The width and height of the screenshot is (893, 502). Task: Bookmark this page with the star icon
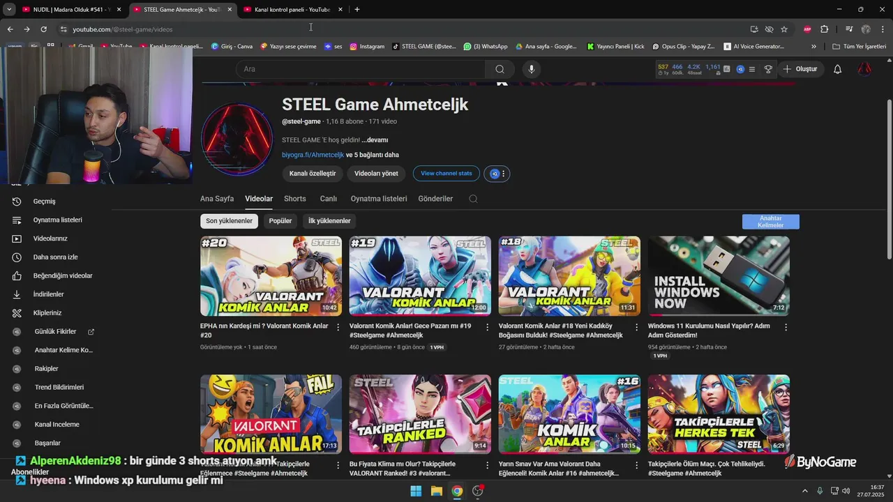tap(784, 29)
